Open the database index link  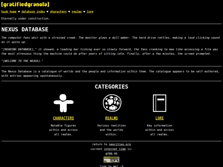[33, 12]
